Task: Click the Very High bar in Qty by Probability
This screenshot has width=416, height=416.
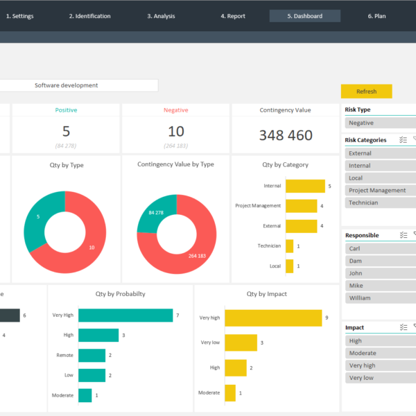Action: pos(125,315)
